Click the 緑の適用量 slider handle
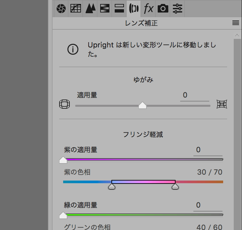Image resolution: width=242 pixels, height=230 pixels. [63, 216]
